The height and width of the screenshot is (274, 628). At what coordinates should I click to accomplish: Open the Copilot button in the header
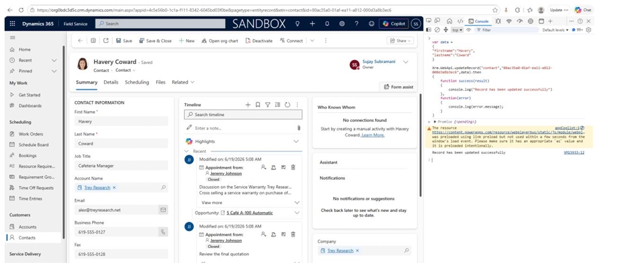(394, 23)
